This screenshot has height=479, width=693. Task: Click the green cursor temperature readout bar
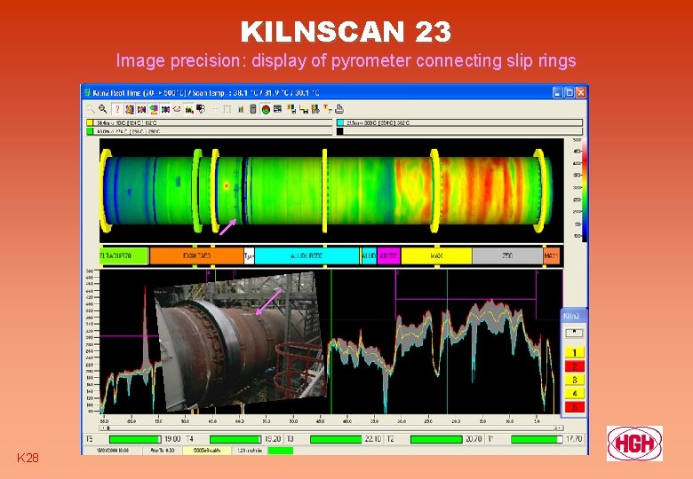[x=213, y=131]
